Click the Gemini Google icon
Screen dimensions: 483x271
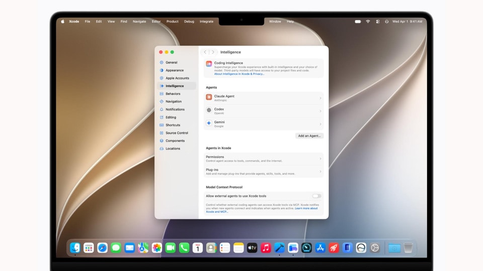[209, 123]
